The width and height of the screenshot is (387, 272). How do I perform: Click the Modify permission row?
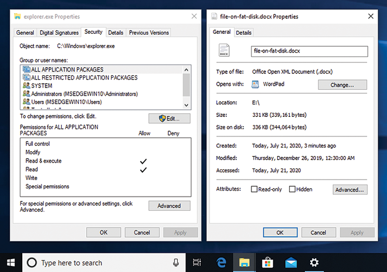pyautogui.click(x=105, y=152)
